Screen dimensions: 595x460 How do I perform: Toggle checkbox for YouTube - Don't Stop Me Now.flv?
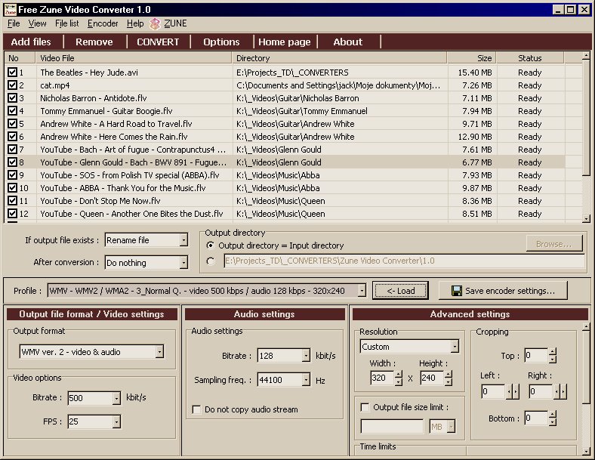point(12,200)
